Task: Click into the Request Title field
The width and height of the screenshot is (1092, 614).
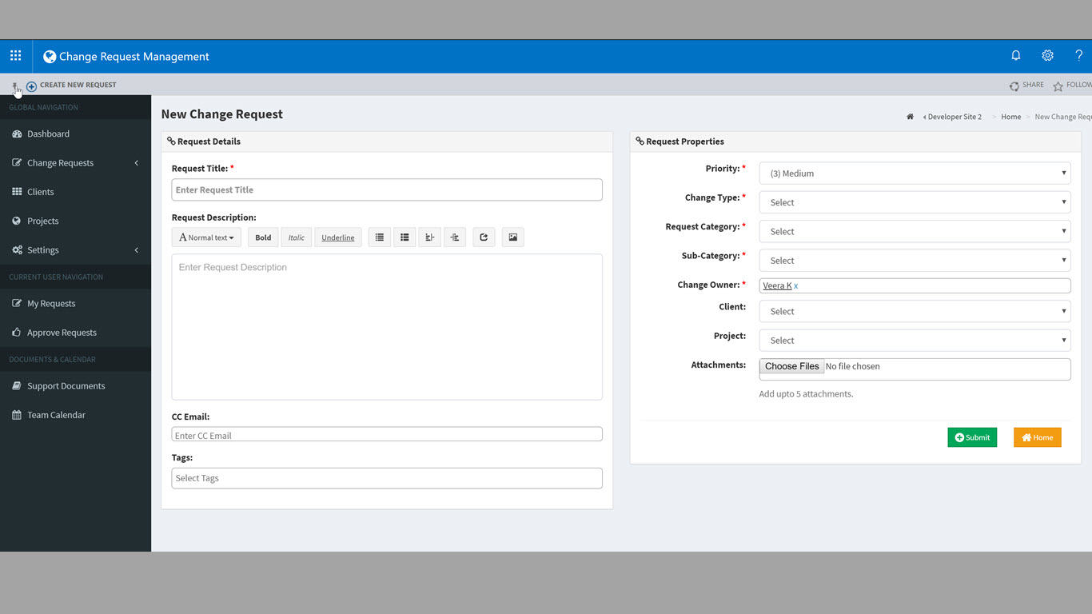Action: click(x=387, y=190)
